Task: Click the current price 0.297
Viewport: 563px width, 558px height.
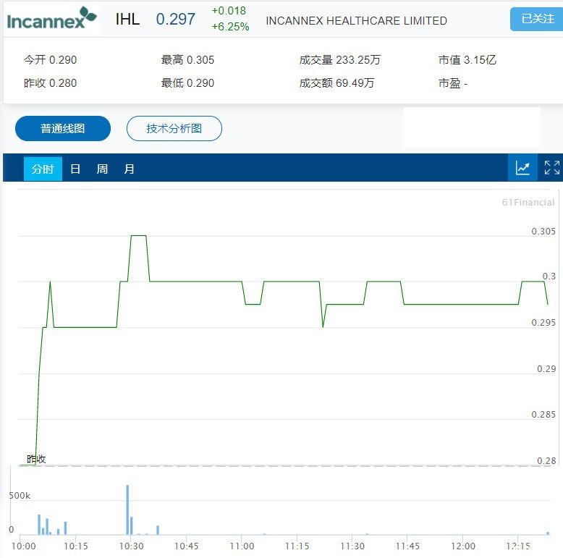Action: tap(176, 19)
